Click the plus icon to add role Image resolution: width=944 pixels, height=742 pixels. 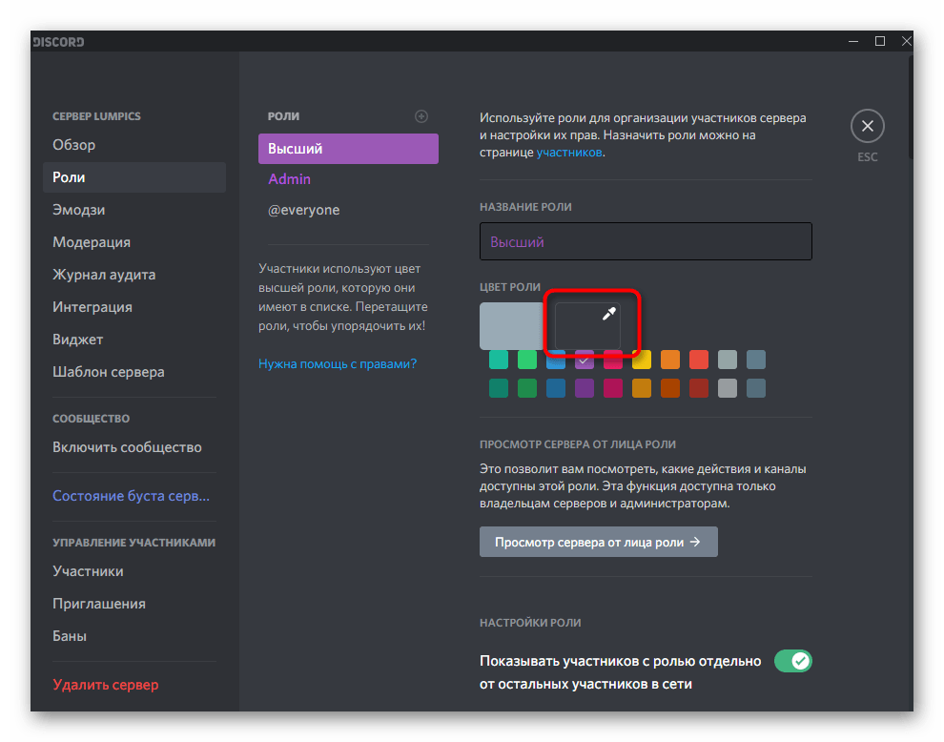[421, 116]
